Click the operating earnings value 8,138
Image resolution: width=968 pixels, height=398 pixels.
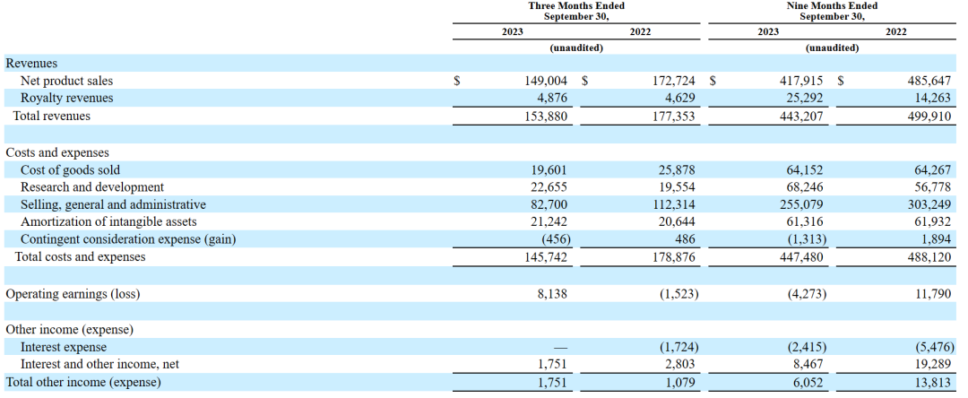click(x=552, y=294)
